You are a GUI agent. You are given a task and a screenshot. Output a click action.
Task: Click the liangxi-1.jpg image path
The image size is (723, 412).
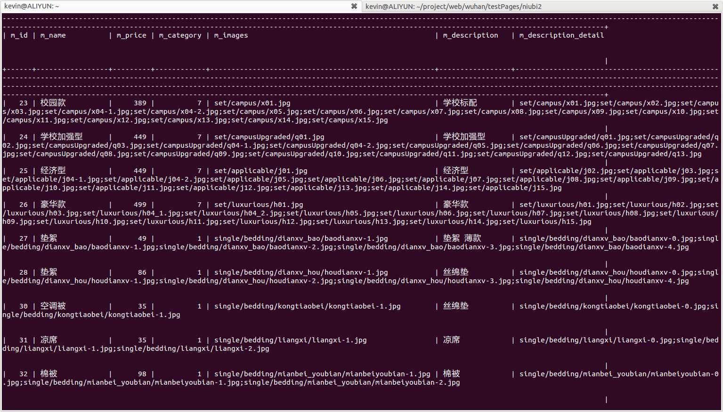pos(290,340)
